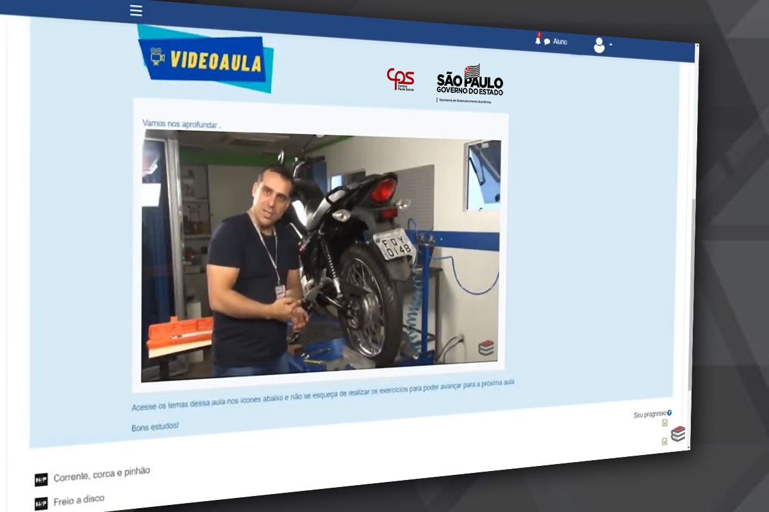Click the book stack icon beside progress checkboxes
The width and height of the screenshot is (769, 512).
678,434
